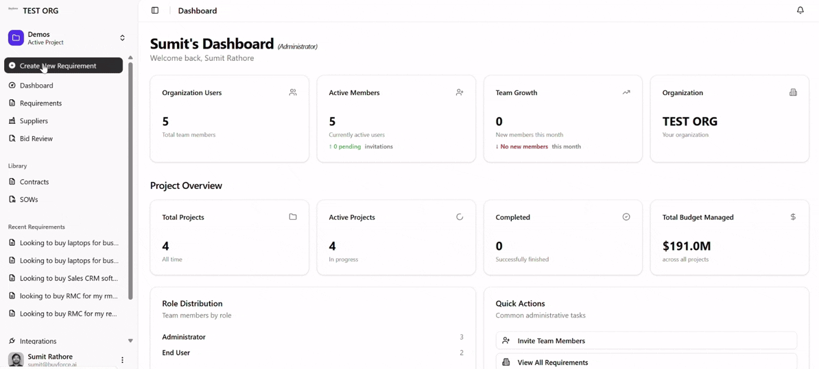
Task: Click the plus icon on Create New Requirement
Action: (12, 66)
